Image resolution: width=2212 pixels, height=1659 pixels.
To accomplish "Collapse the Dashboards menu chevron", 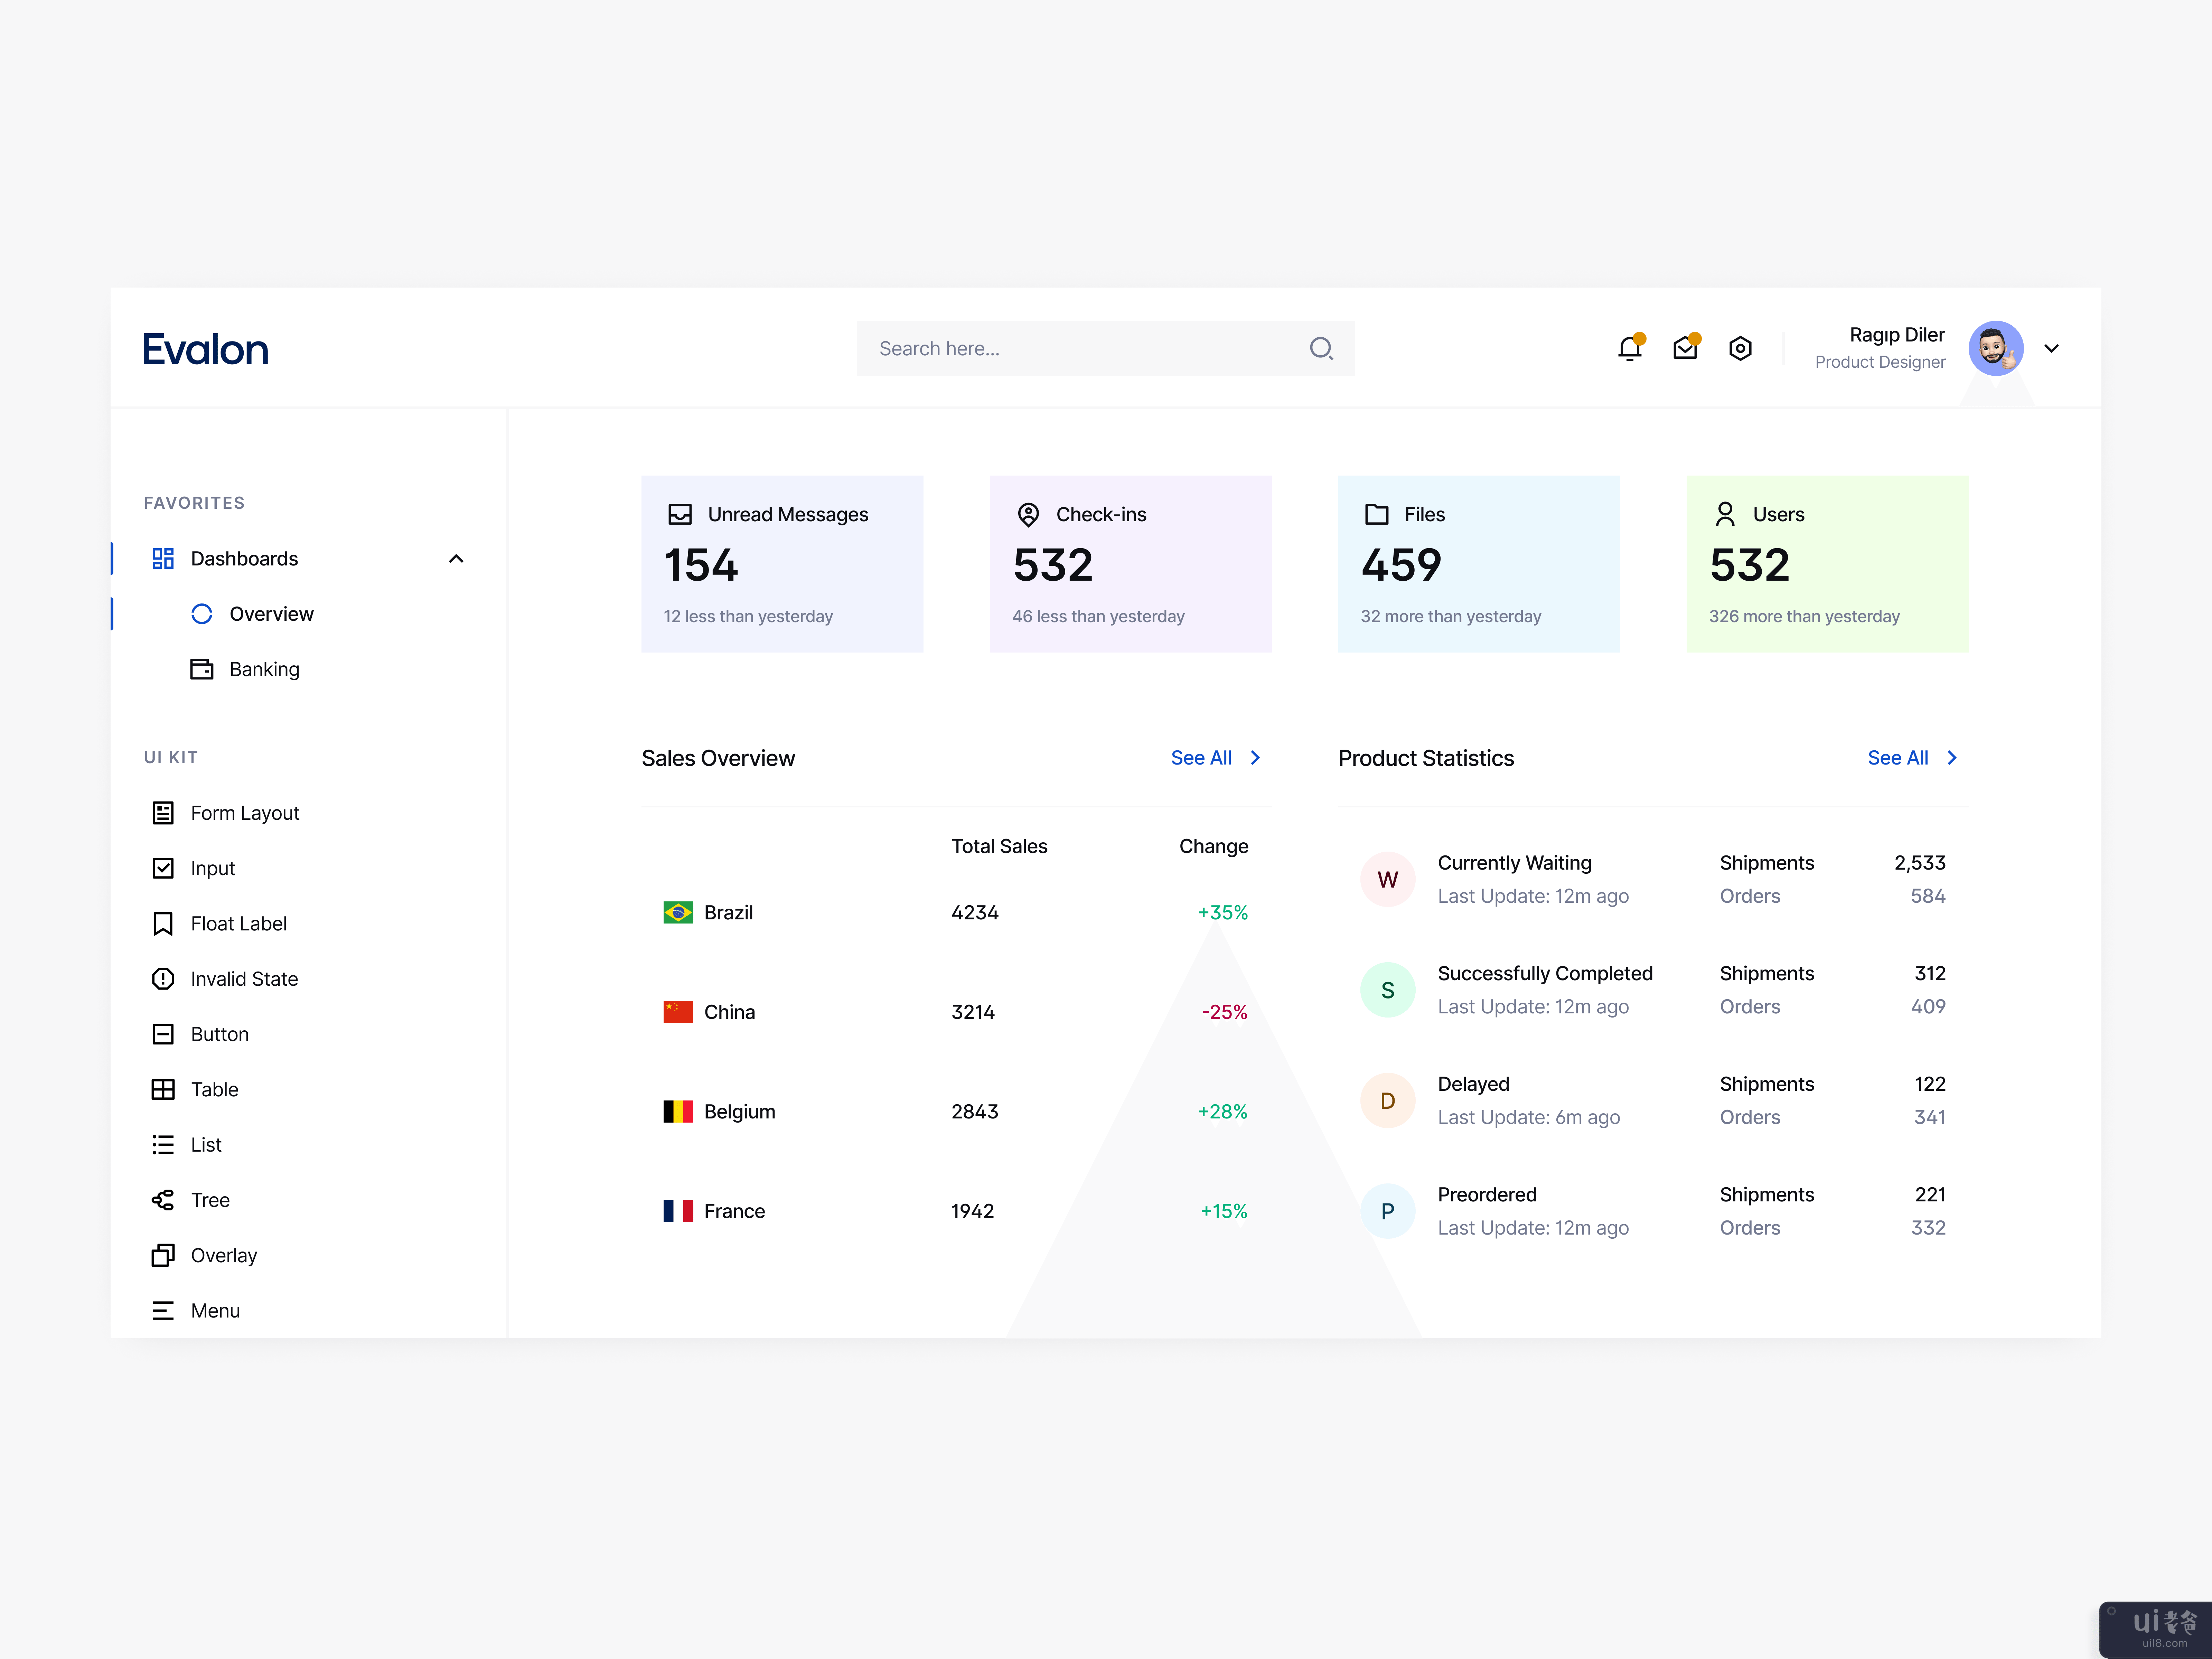I will coord(456,559).
